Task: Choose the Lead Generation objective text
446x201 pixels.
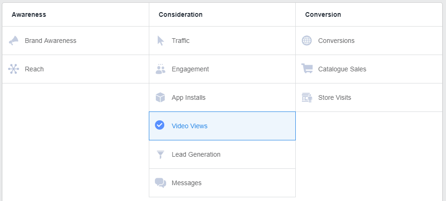Action: [196, 154]
